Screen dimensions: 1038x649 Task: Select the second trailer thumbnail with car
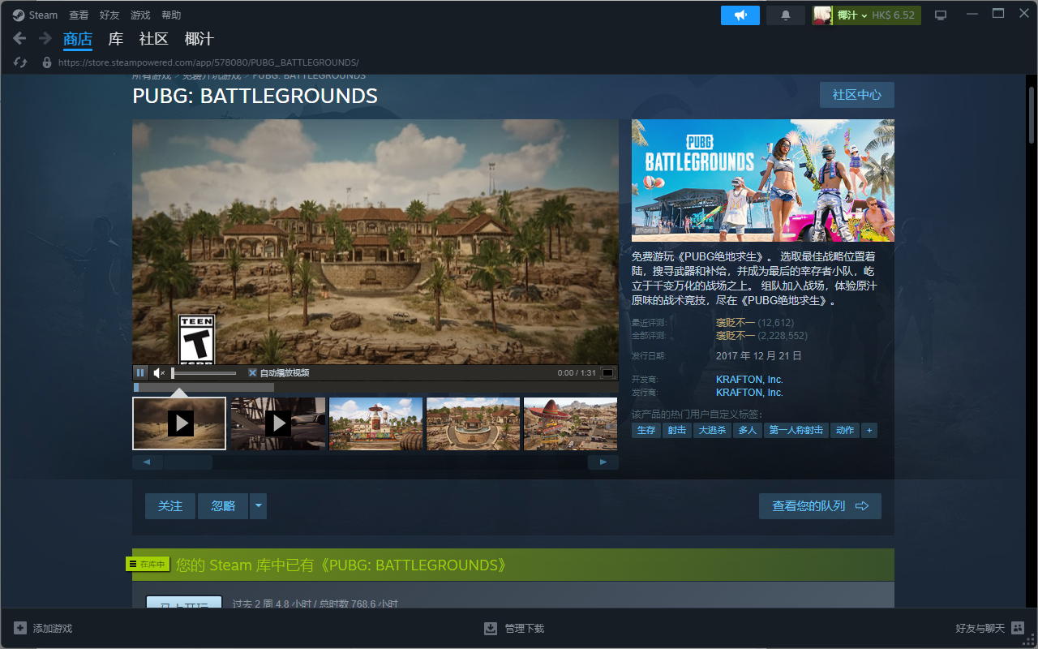pos(278,423)
